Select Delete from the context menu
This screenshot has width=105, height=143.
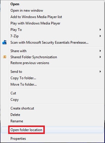point(15,115)
